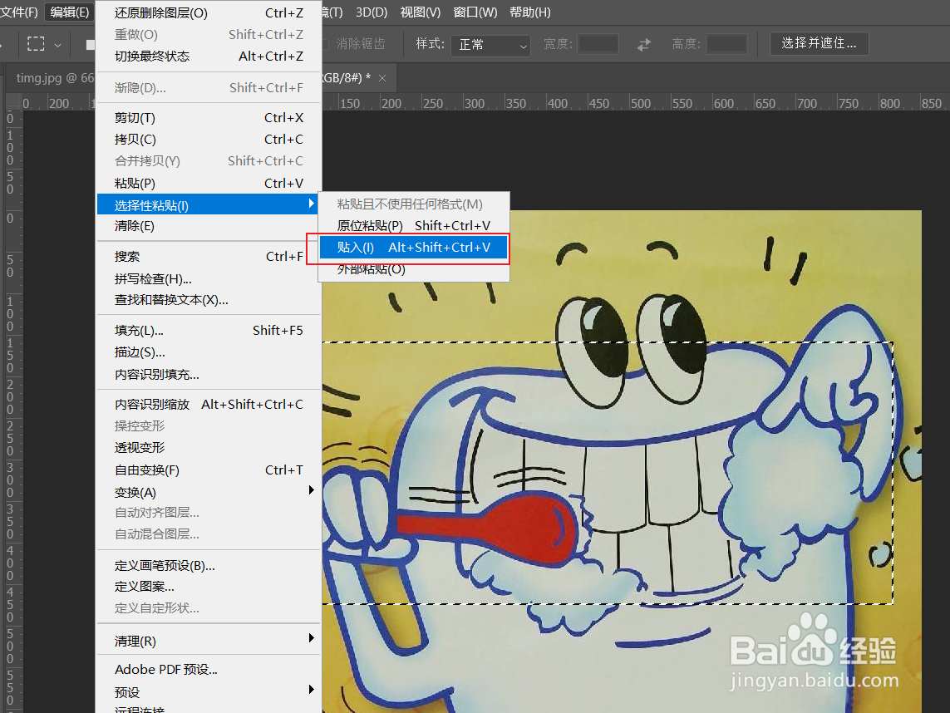The height and width of the screenshot is (713, 950).
Task: Open 查找和替换文本(X)... command
Action: [x=209, y=300]
